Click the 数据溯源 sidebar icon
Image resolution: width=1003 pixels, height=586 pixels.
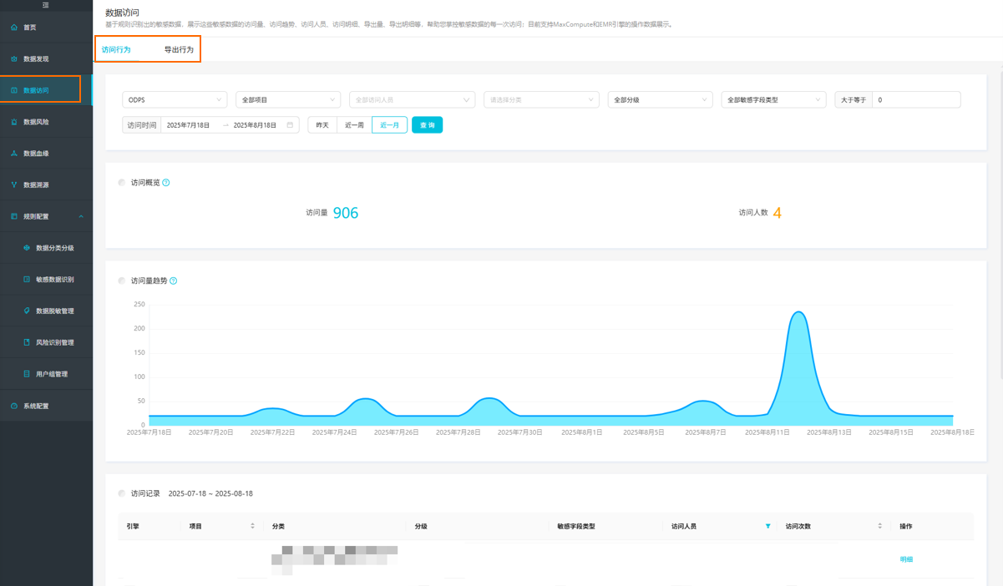14,184
